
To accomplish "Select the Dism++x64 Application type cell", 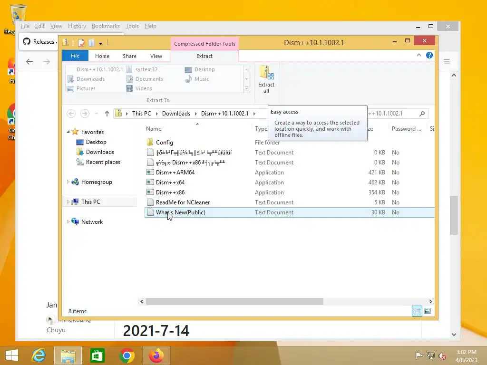I will tap(269, 182).
